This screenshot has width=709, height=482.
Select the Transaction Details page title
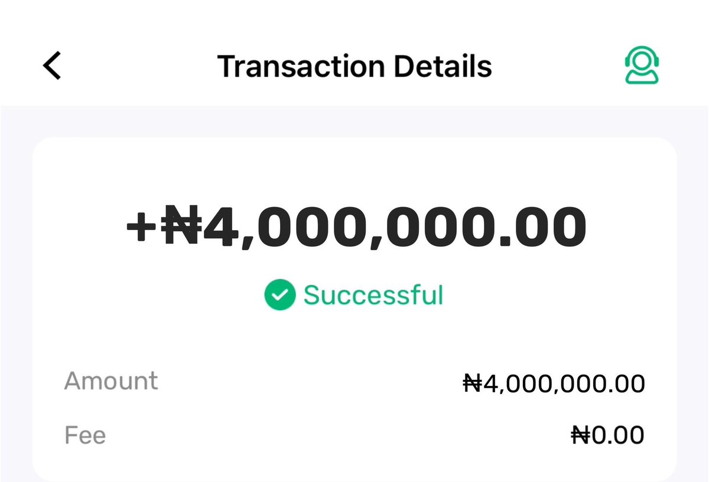click(x=354, y=66)
